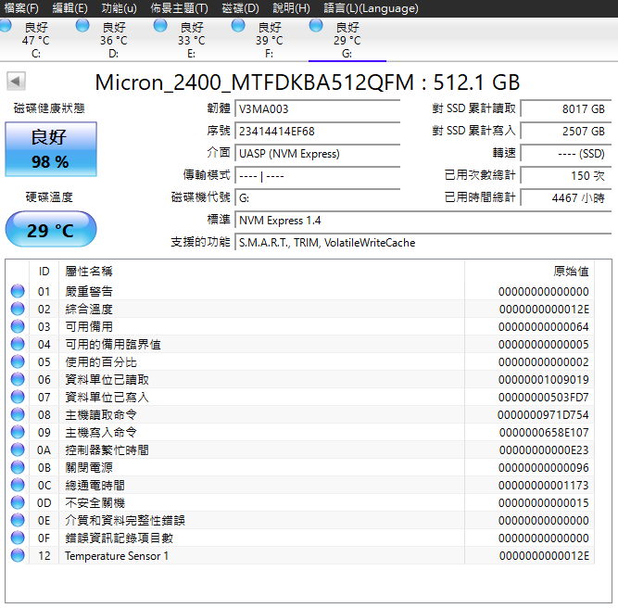Click the interface field UASP (NVM Express)
This screenshot has width=618, height=608.
click(318, 153)
